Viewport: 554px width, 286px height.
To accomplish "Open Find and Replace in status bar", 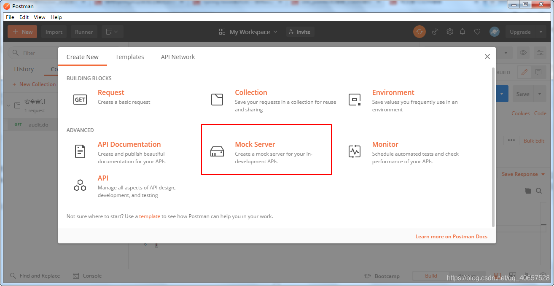I will click(35, 276).
